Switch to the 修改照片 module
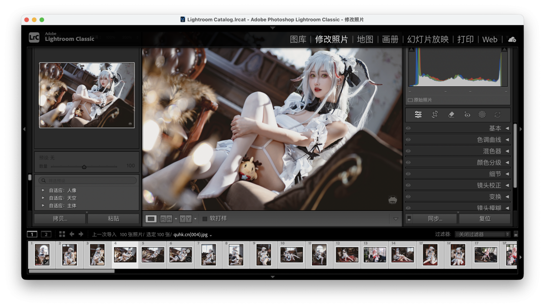Viewport: 545px width, 308px height. (x=332, y=40)
